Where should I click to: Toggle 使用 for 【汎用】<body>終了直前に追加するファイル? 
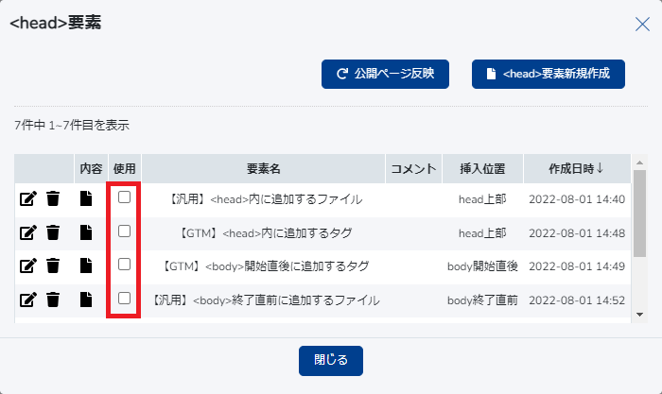click(x=124, y=299)
